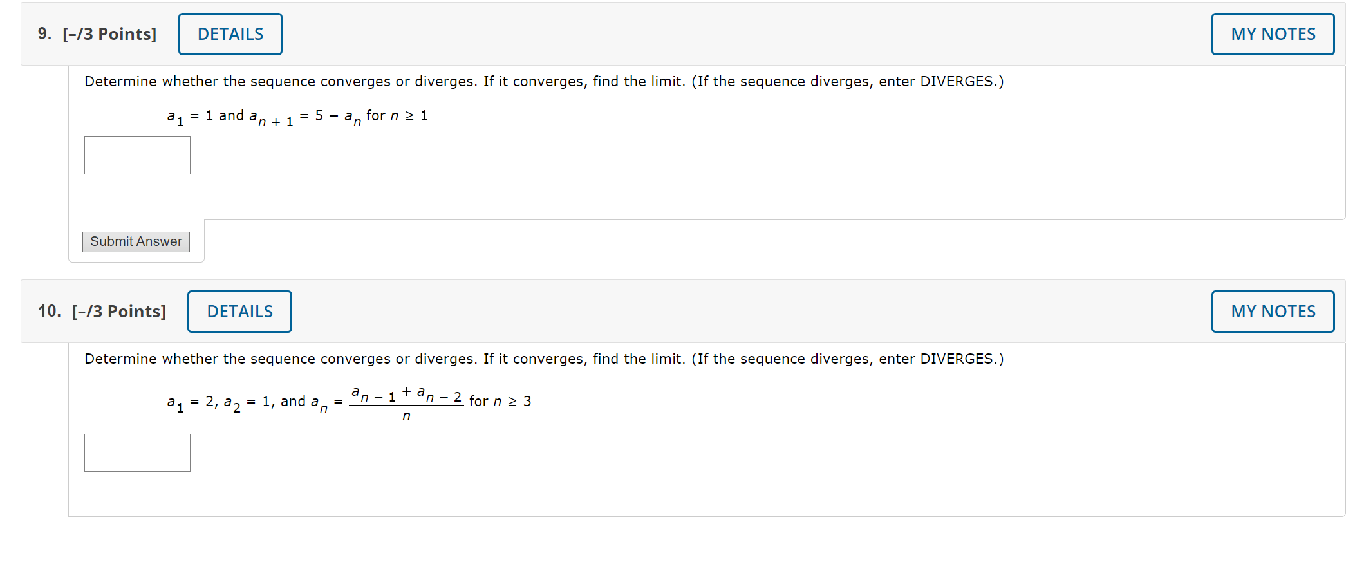The height and width of the screenshot is (569, 1355).
Task: Click the number 10 question label
Action: [x=48, y=311]
